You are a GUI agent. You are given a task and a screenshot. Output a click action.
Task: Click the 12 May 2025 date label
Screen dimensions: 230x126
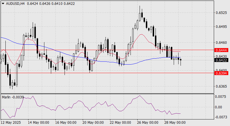click(11, 123)
